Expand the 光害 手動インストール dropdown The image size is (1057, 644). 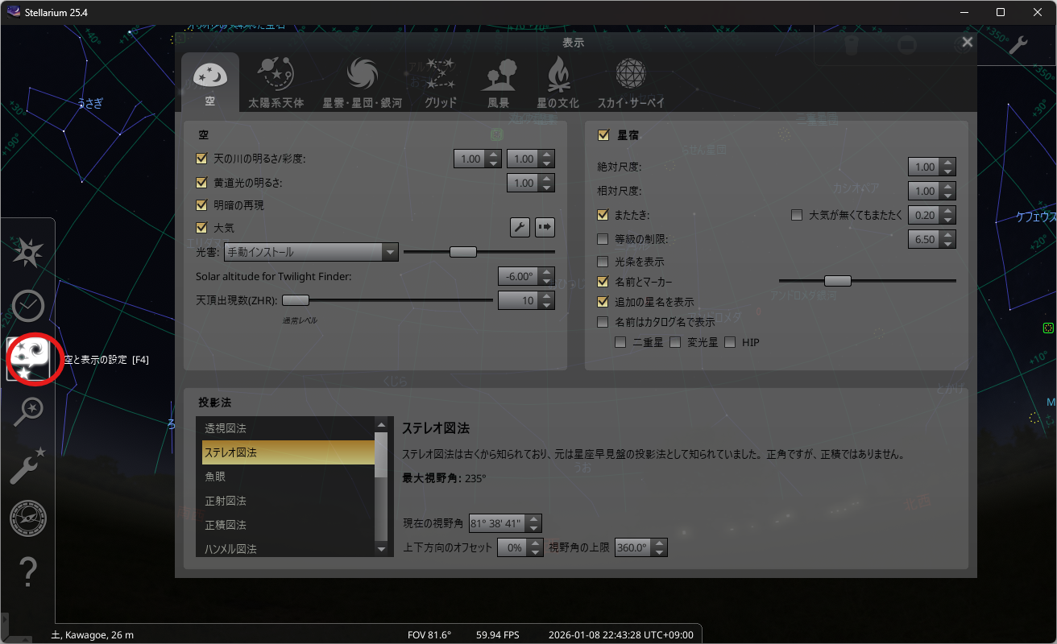click(x=390, y=252)
